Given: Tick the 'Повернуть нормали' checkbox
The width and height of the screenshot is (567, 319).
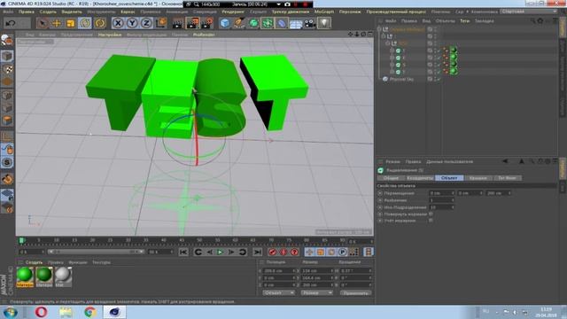Looking at the screenshot, I should point(431,214).
